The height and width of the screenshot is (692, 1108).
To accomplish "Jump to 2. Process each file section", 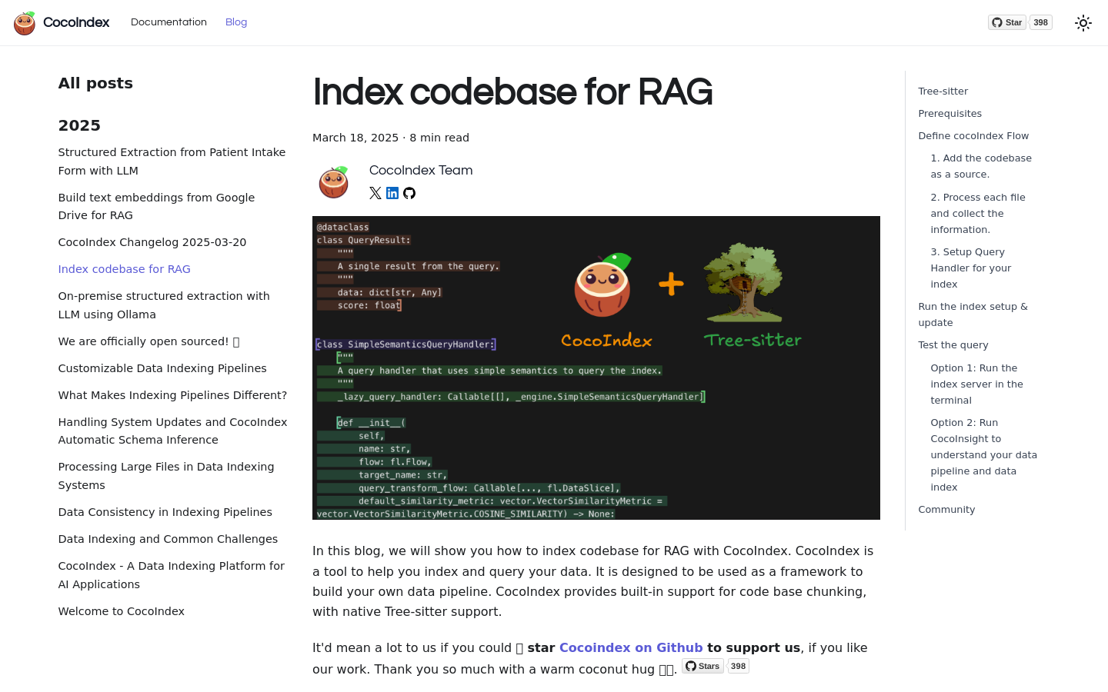I will pos(978,214).
